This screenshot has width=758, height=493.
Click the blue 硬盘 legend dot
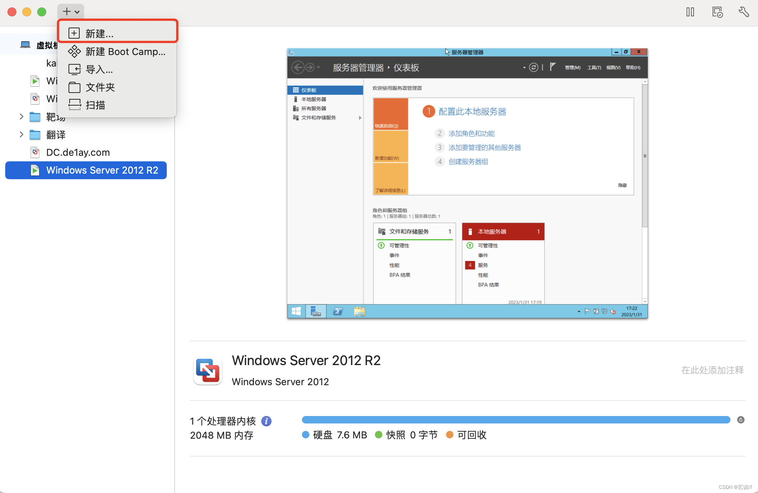coord(306,435)
